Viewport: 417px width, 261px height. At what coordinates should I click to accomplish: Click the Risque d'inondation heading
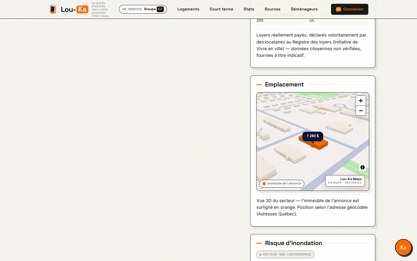coord(293,243)
